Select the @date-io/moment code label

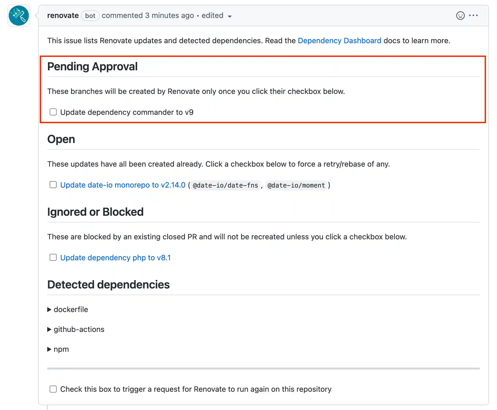click(297, 185)
